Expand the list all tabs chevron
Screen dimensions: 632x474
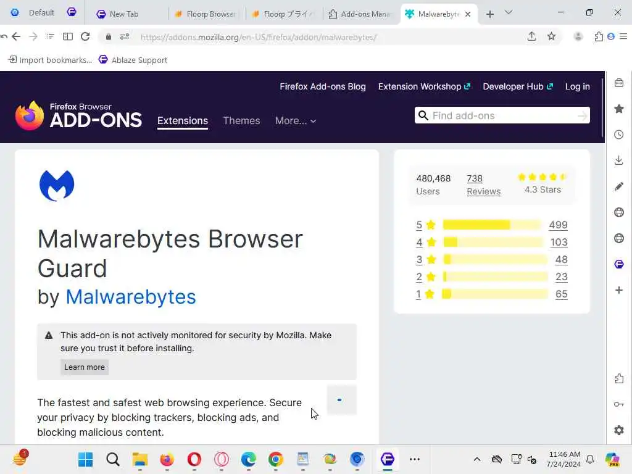pos(509,12)
